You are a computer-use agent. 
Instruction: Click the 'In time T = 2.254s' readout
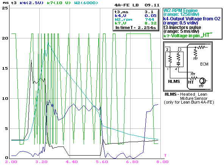pos(135,27)
